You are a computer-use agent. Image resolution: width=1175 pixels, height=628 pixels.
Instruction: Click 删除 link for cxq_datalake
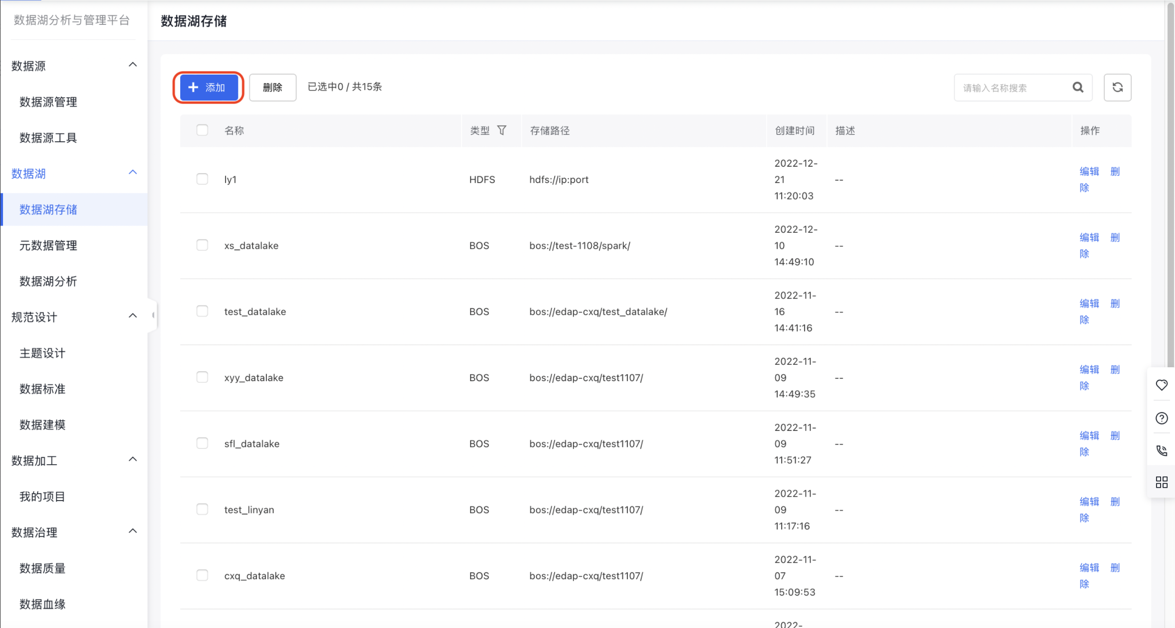[x=1115, y=567]
